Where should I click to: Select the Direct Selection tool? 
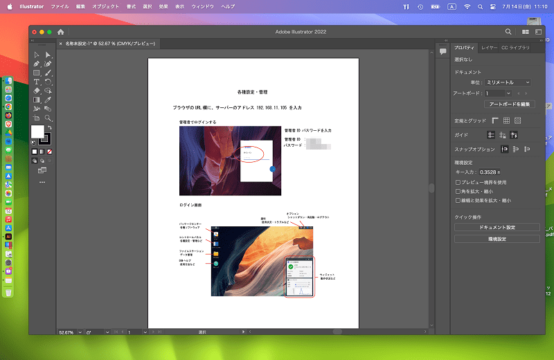click(x=48, y=55)
